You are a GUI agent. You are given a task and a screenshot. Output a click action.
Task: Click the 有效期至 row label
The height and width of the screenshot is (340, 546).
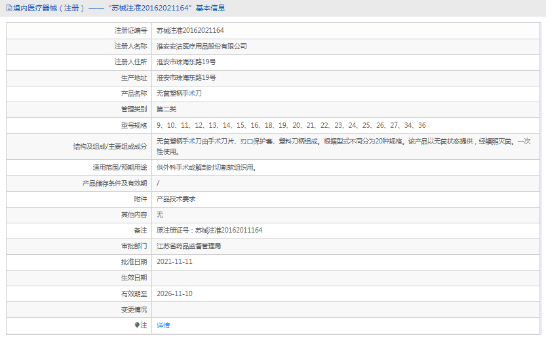[x=134, y=293]
